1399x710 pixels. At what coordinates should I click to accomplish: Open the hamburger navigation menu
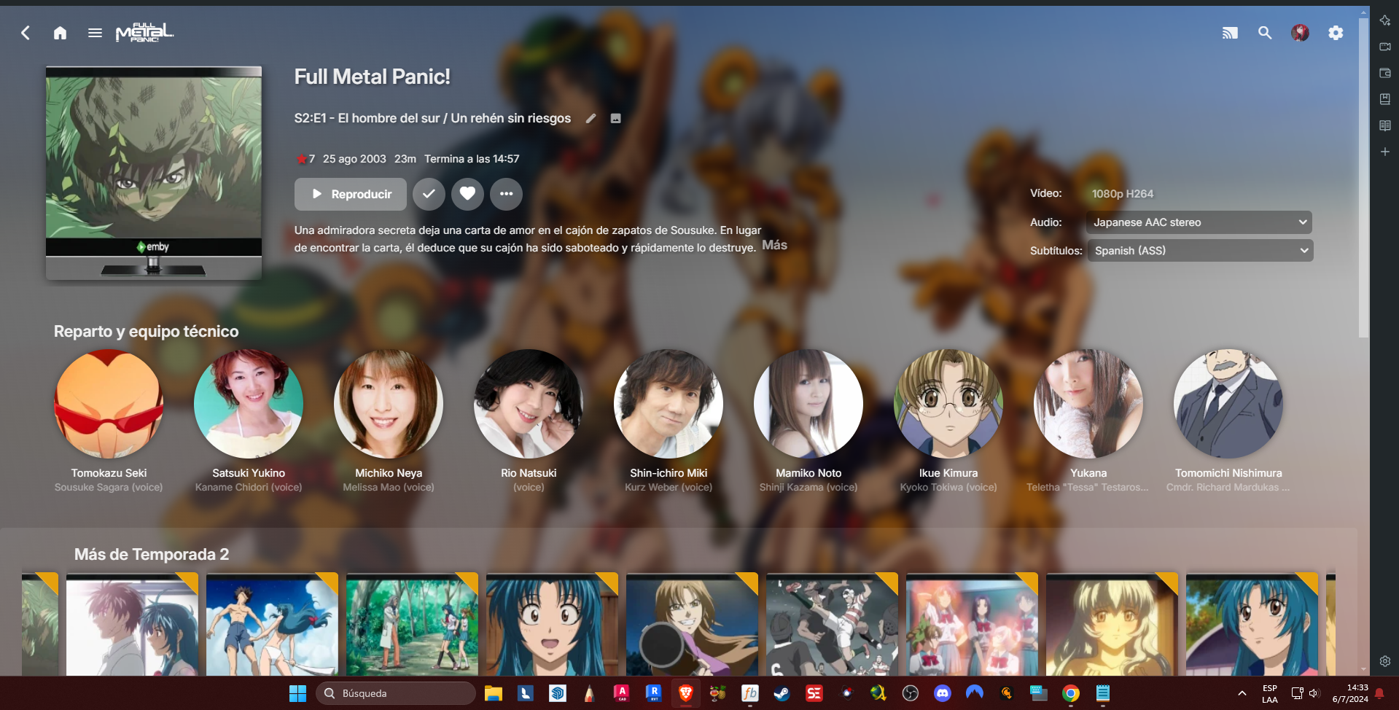95,33
